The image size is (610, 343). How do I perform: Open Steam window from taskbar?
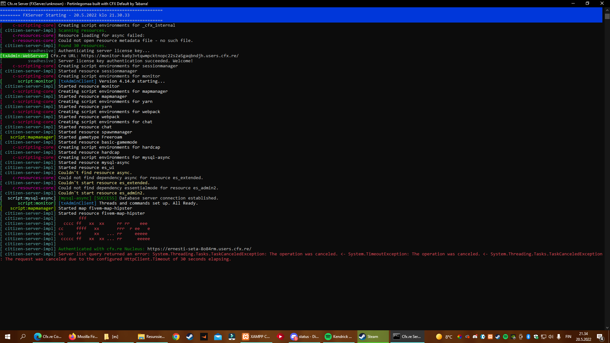(x=372, y=337)
